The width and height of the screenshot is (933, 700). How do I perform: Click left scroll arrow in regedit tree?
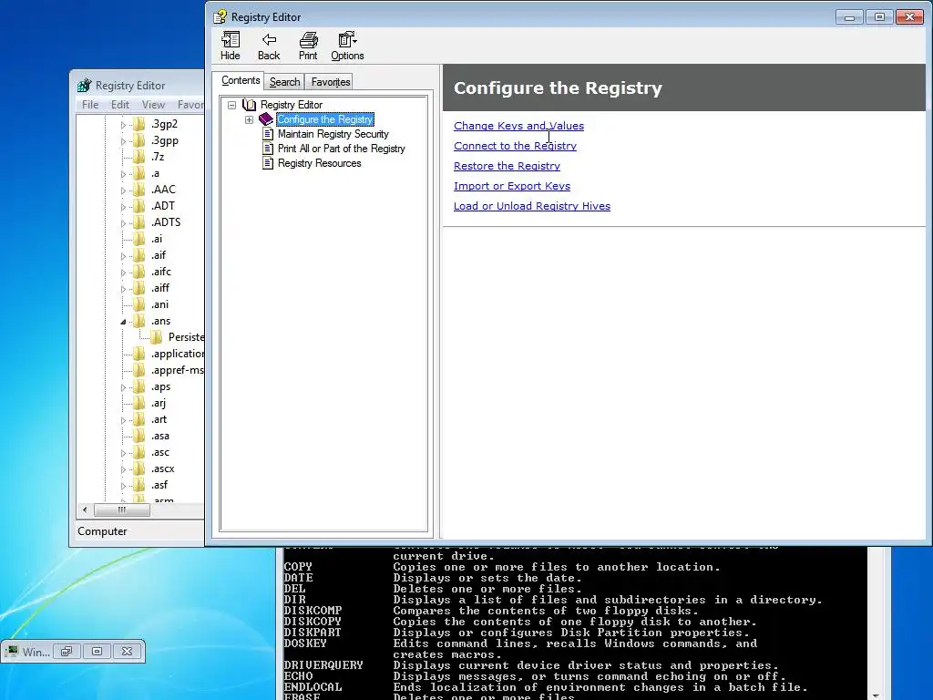[85, 510]
